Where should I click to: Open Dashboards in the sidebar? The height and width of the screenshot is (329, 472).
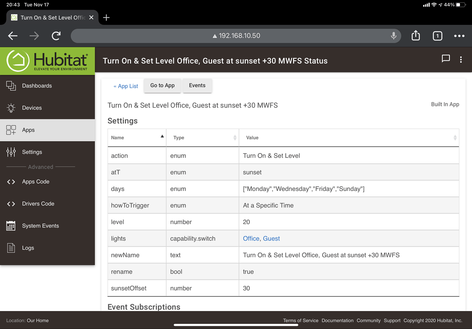pos(37,86)
